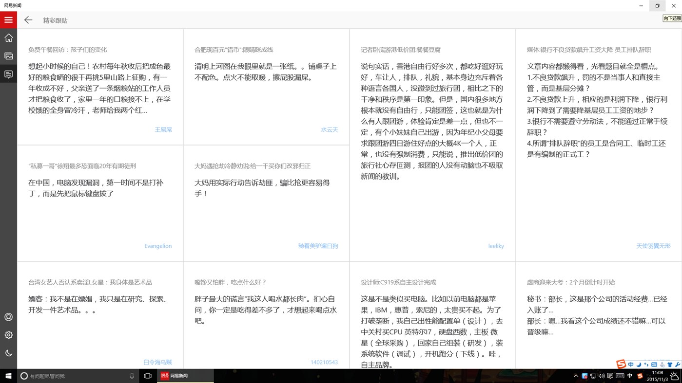This screenshot has width=682, height=383.
Task: Click the 向下还原 restore button
Action: (x=672, y=18)
